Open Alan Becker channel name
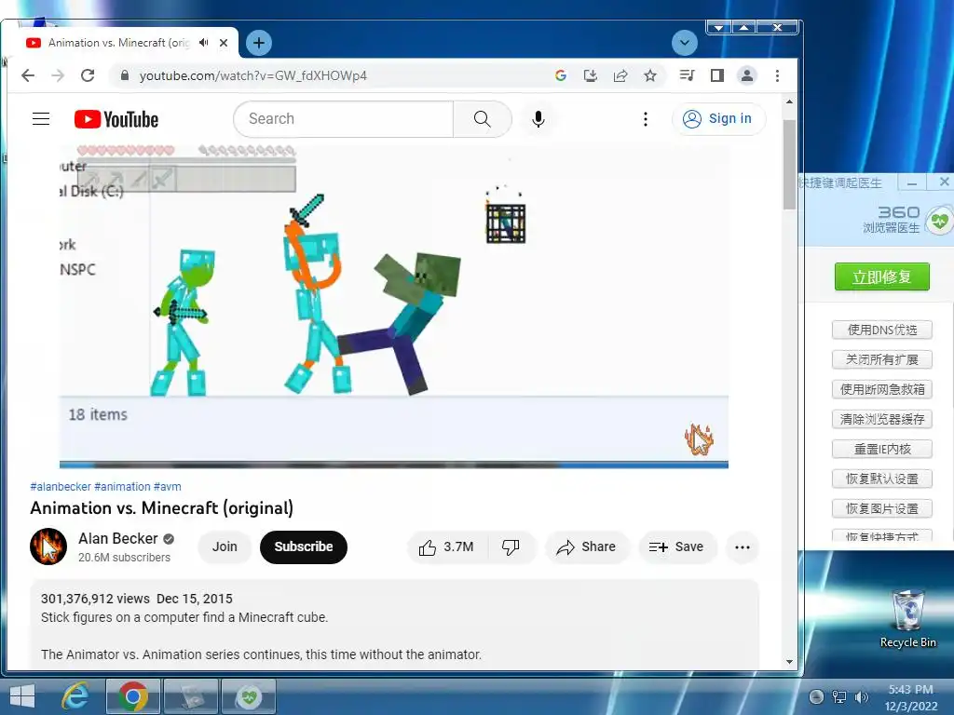 click(118, 539)
